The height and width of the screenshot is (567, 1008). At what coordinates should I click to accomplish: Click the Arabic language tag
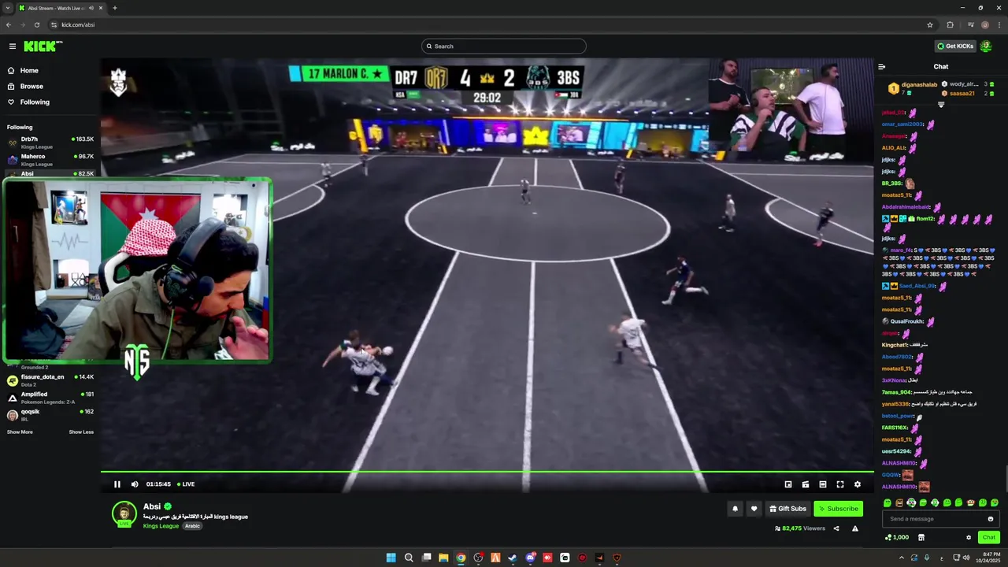click(x=192, y=526)
